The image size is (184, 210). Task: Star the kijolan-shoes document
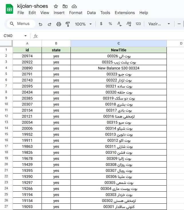[56, 6]
